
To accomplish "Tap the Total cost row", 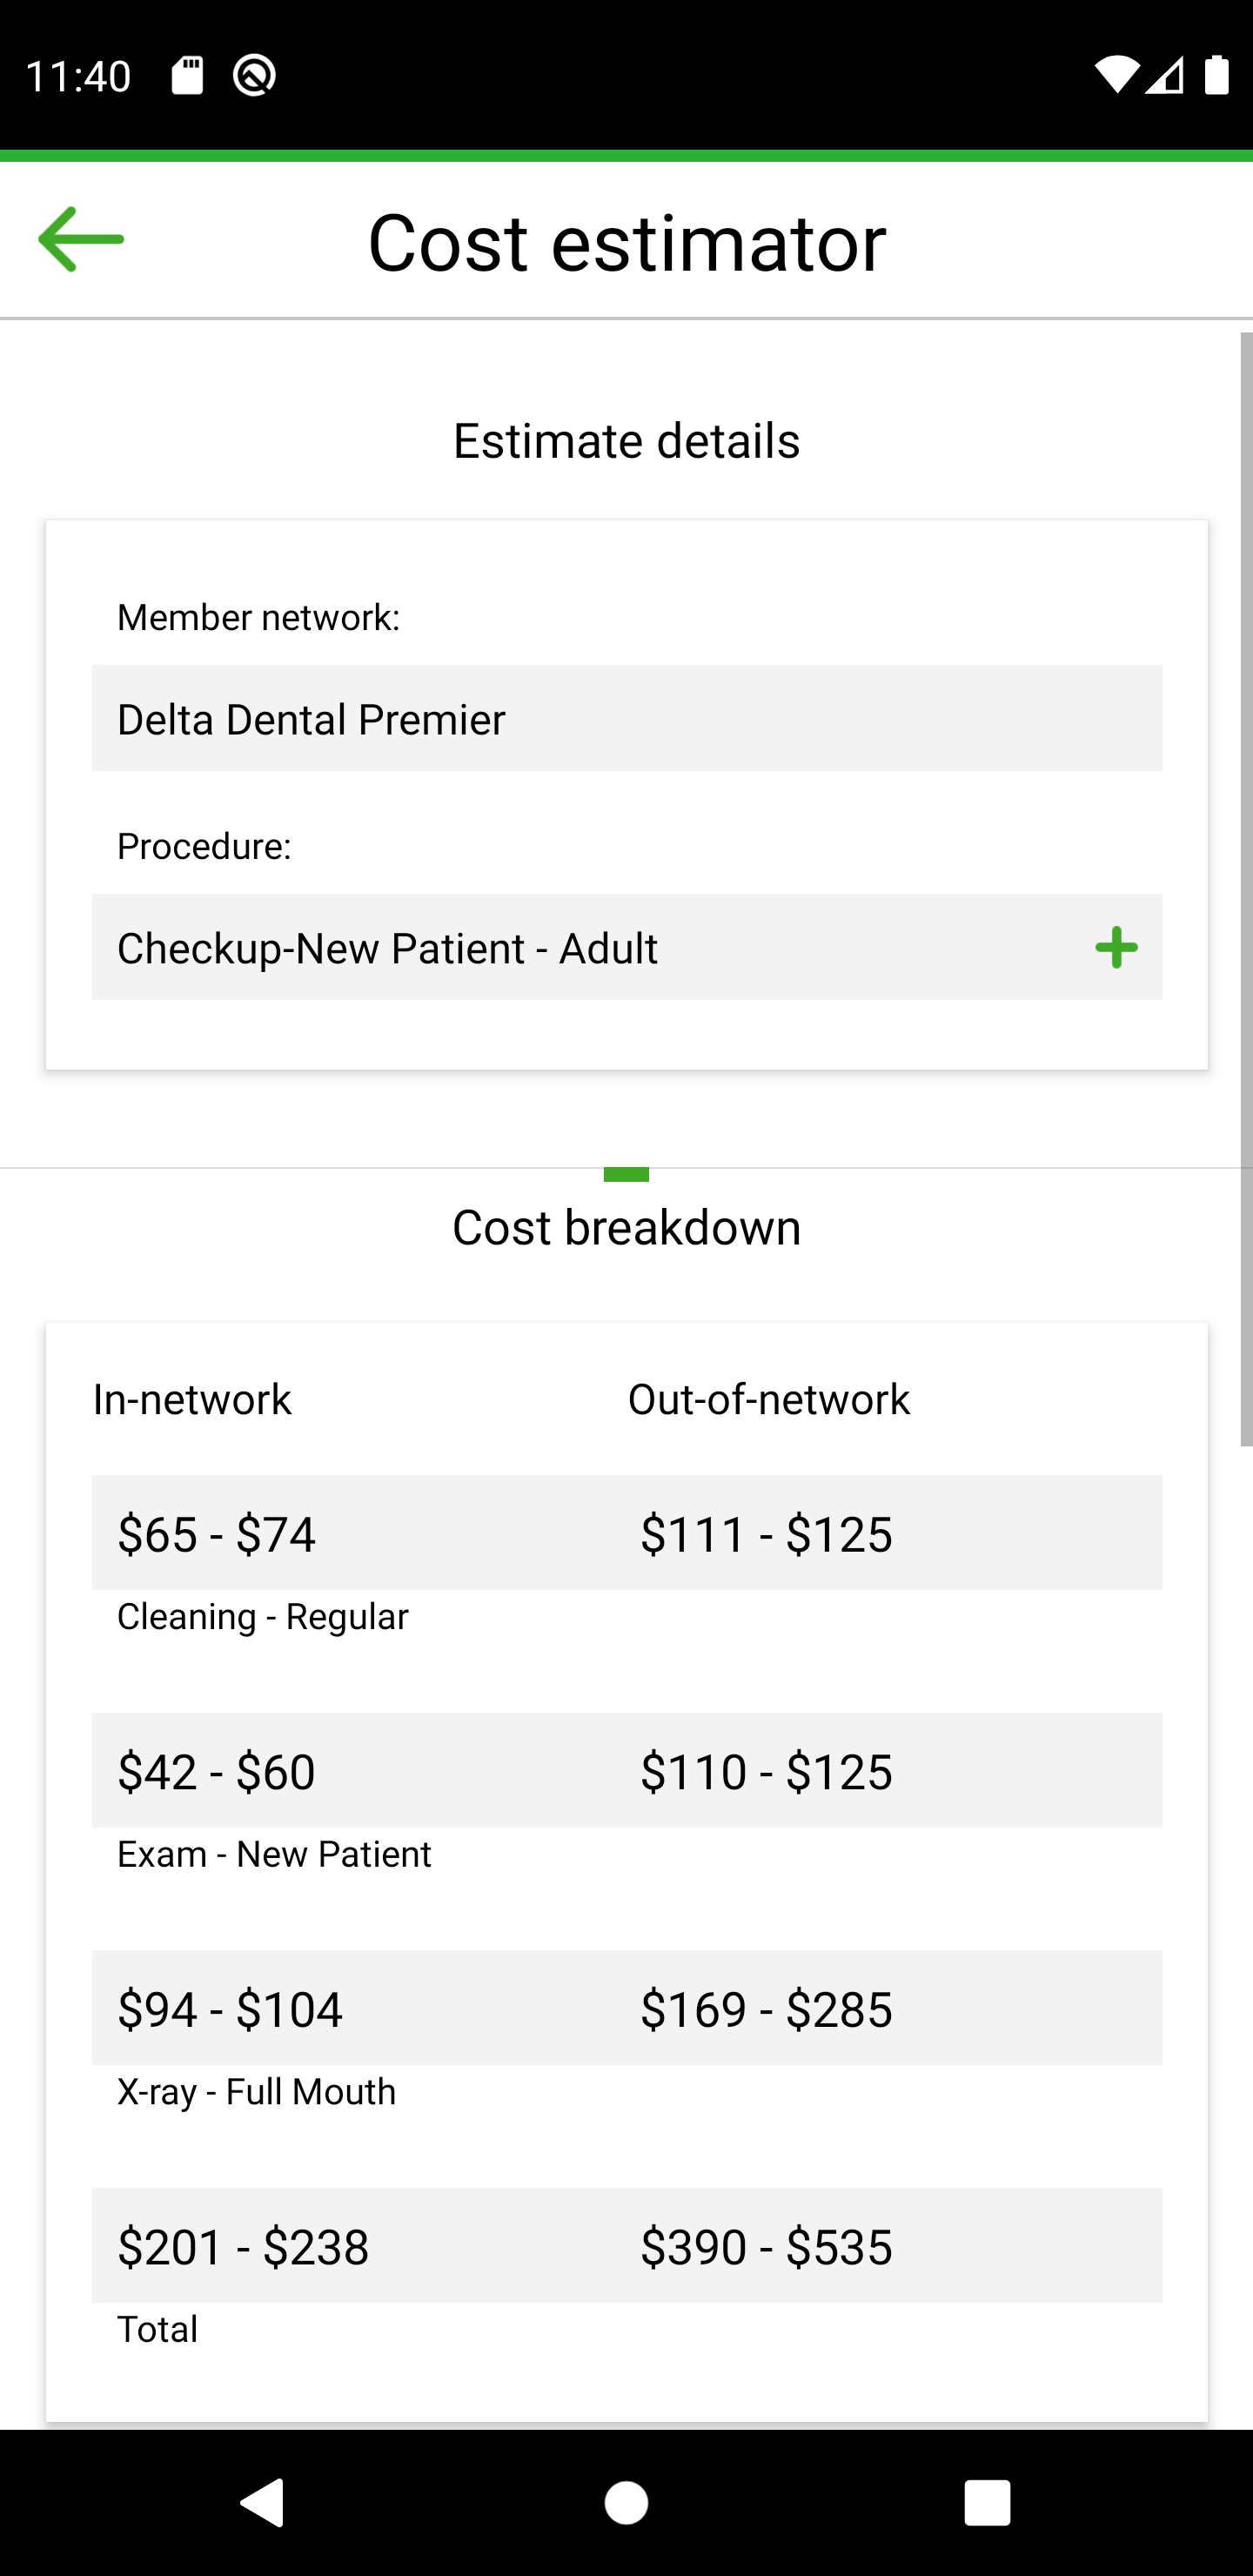I will (x=626, y=2246).
